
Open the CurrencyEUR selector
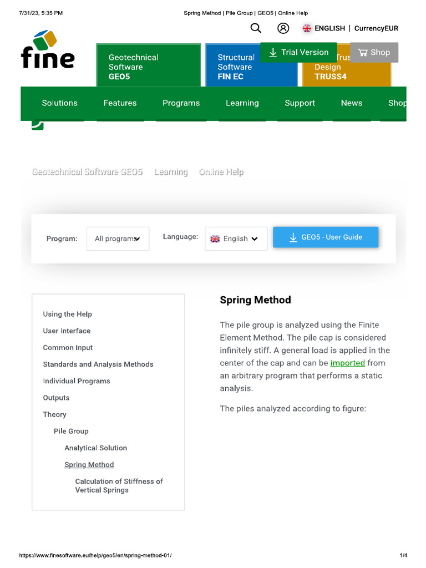[376, 28]
